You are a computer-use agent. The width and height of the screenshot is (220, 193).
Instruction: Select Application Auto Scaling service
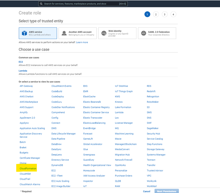pyautogui.click(x=32, y=128)
